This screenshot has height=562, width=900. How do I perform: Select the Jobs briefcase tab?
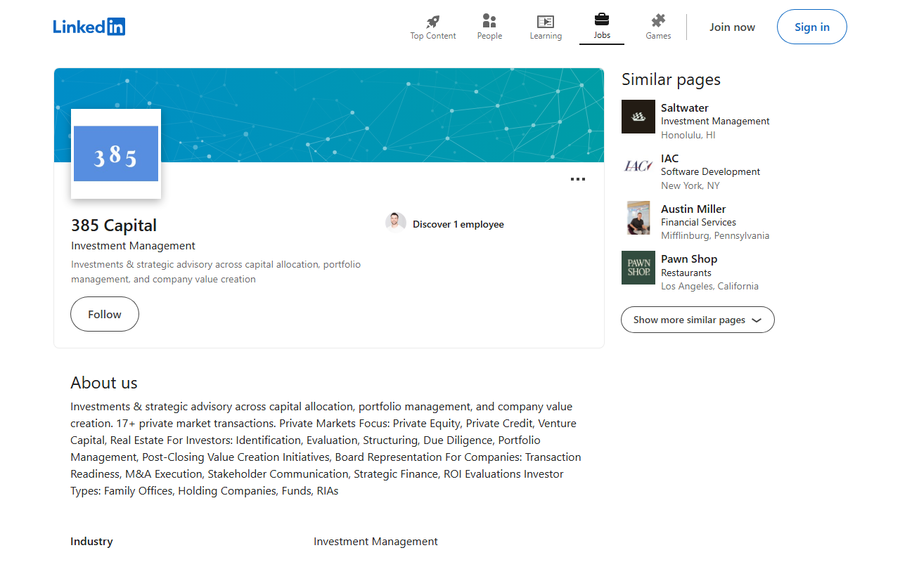click(602, 27)
